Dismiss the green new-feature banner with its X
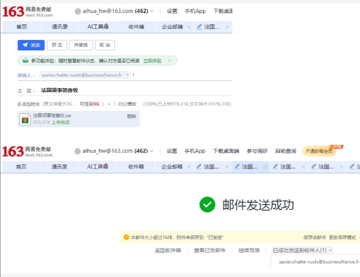 coord(169,60)
